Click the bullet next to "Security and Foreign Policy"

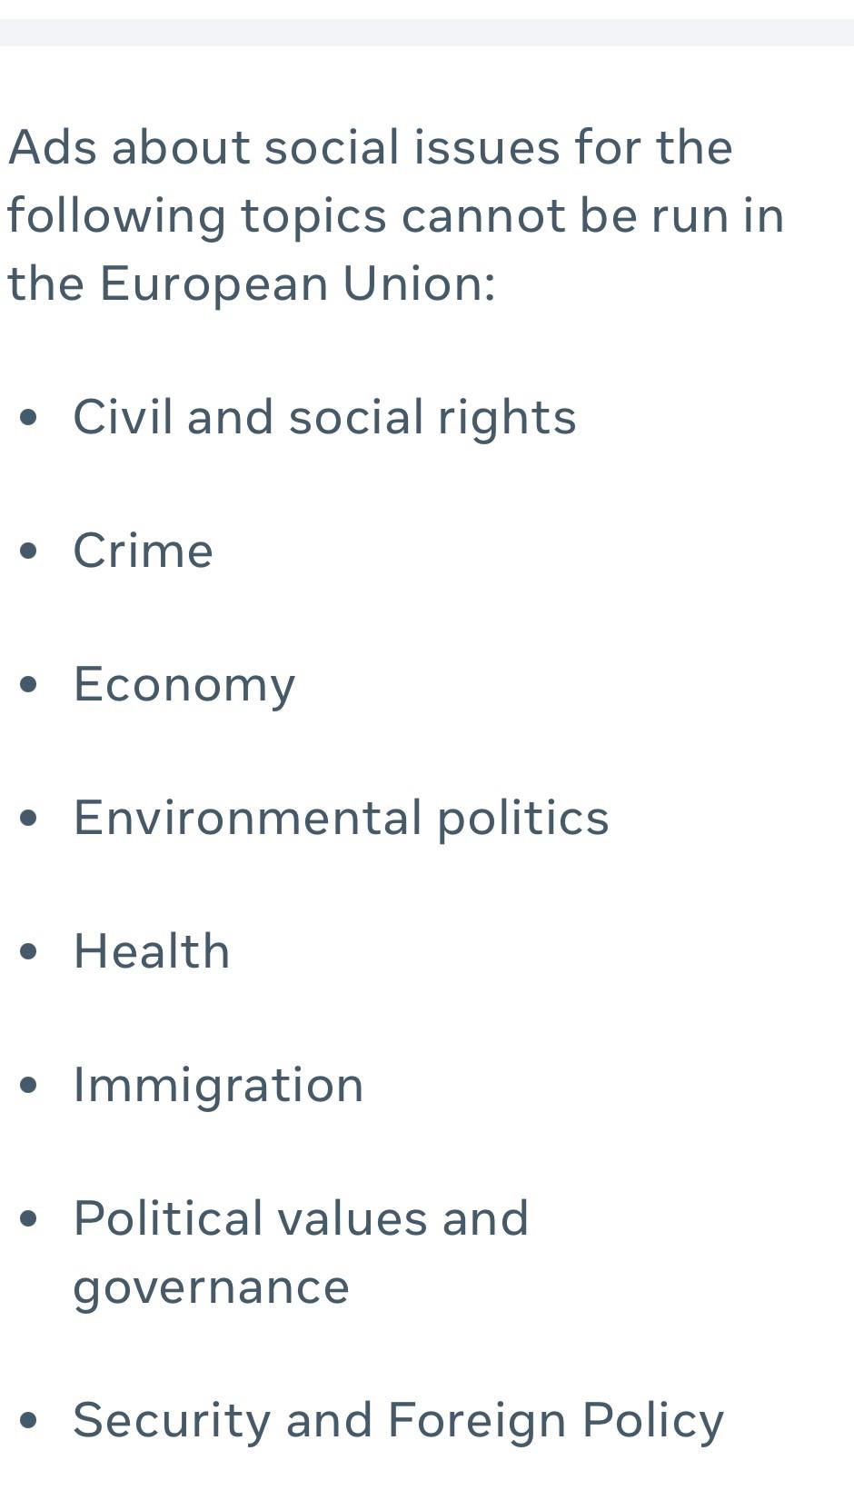pos(29,1420)
